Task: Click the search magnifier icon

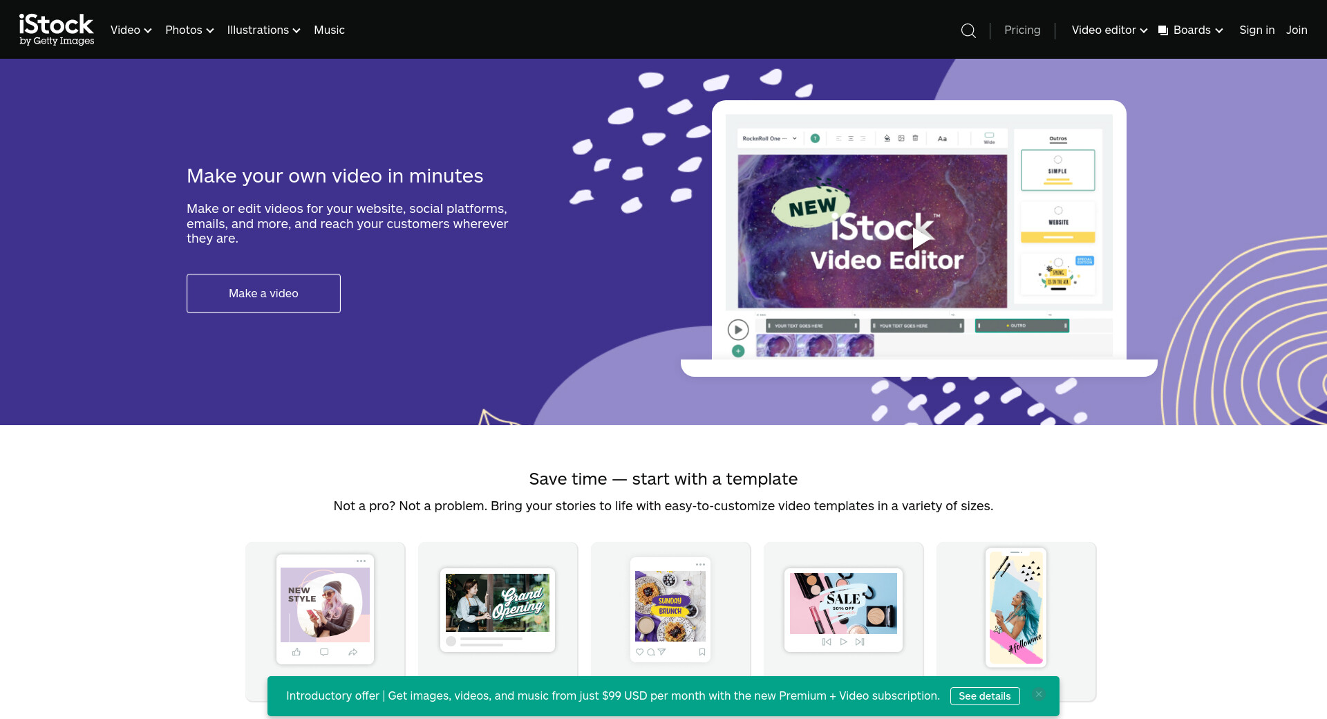Action: [x=968, y=30]
